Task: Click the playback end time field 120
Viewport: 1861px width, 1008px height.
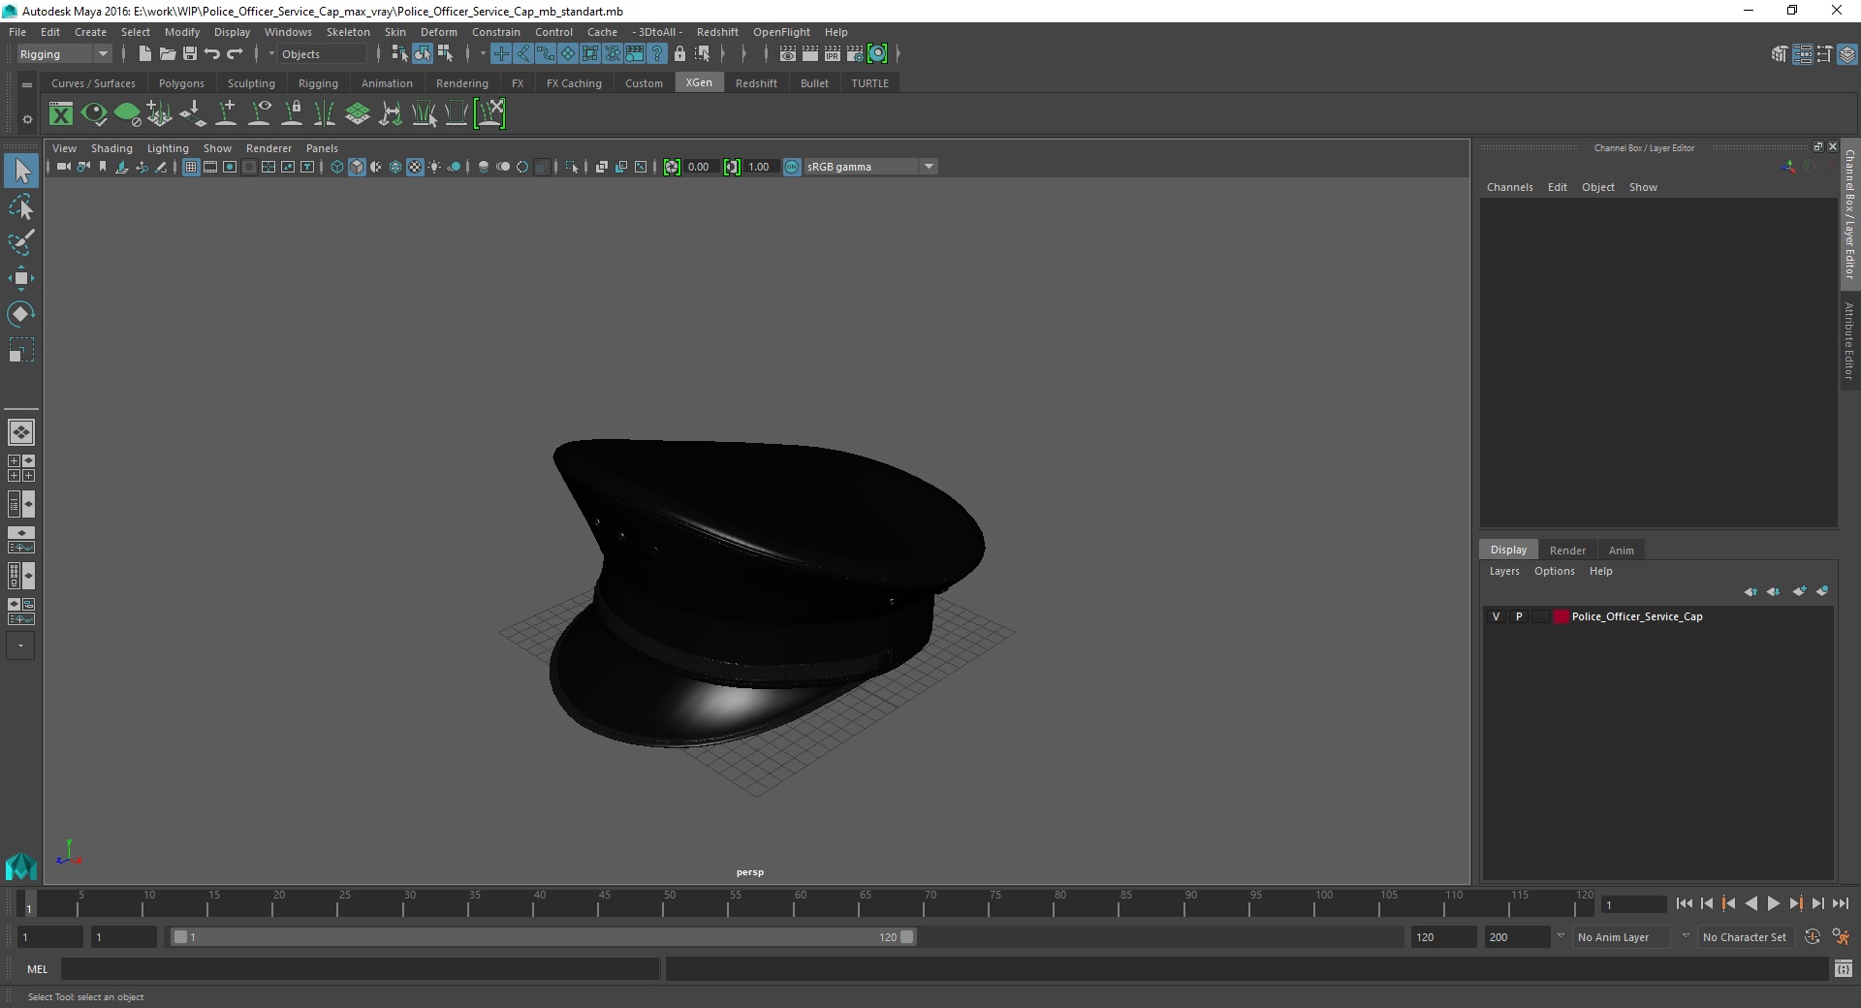Action: (x=1443, y=937)
